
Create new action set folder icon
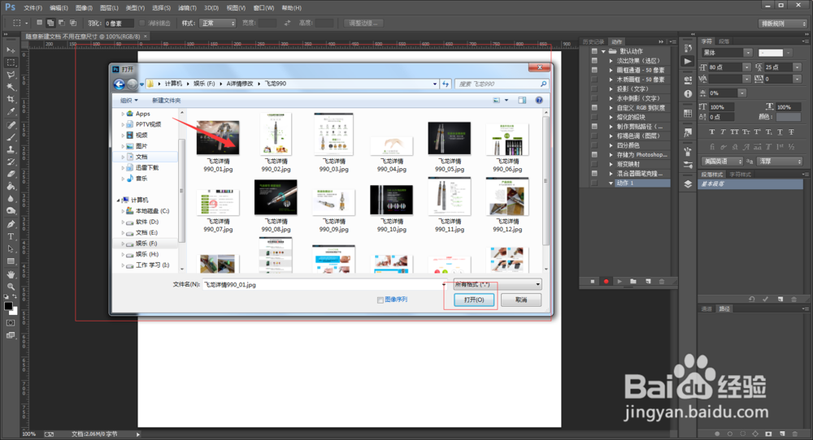(633, 282)
